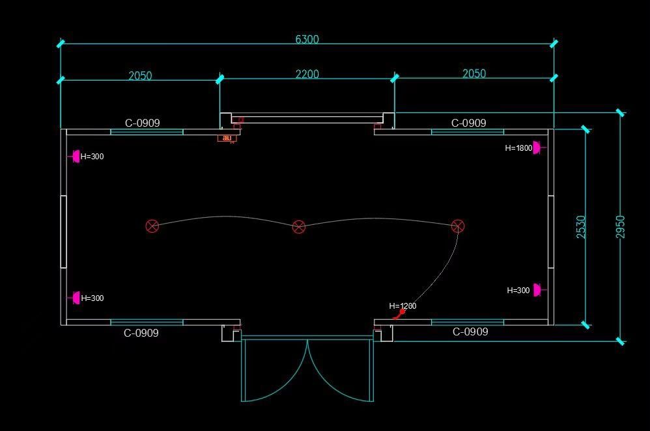Click the top-left C-0909 window label
This screenshot has width=650, height=431.
(142, 123)
